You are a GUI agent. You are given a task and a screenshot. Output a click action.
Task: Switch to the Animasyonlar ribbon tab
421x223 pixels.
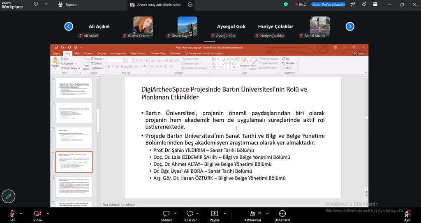(x=118, y=53)
